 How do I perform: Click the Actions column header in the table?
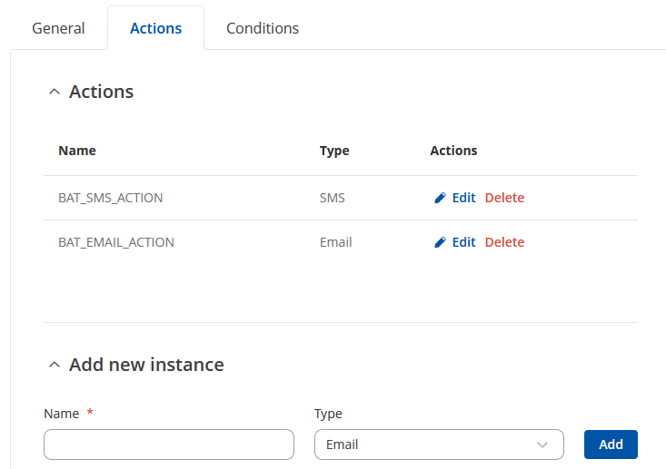[453, 151]
